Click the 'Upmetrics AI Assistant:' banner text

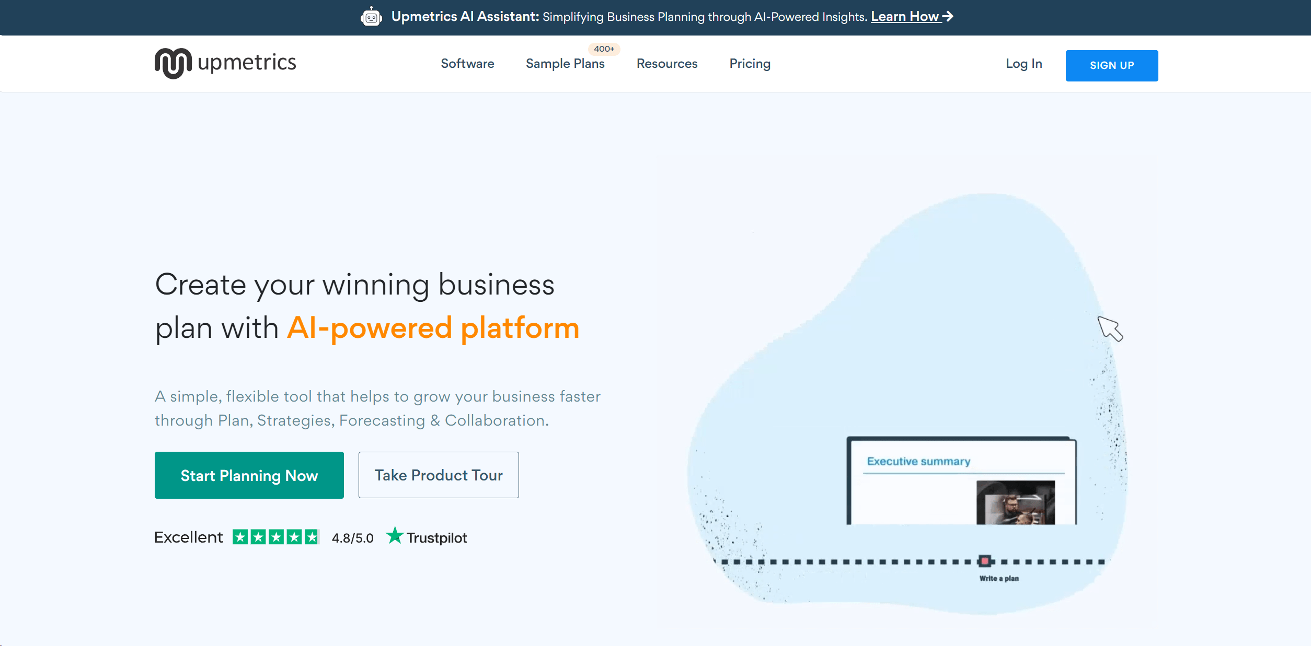click(465, 17)
